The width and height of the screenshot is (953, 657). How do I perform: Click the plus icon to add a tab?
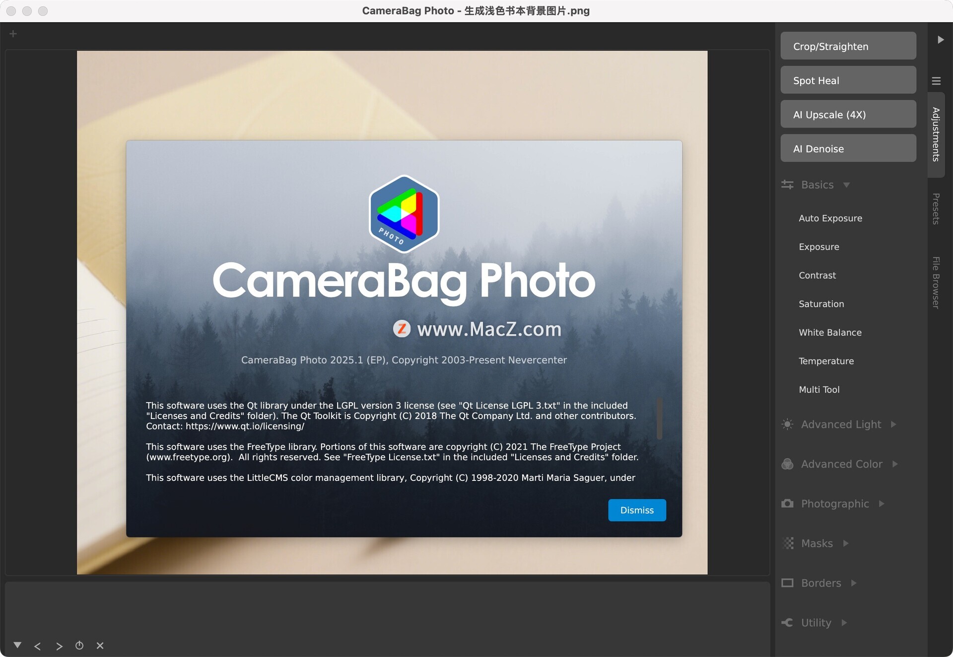(13, 34)
